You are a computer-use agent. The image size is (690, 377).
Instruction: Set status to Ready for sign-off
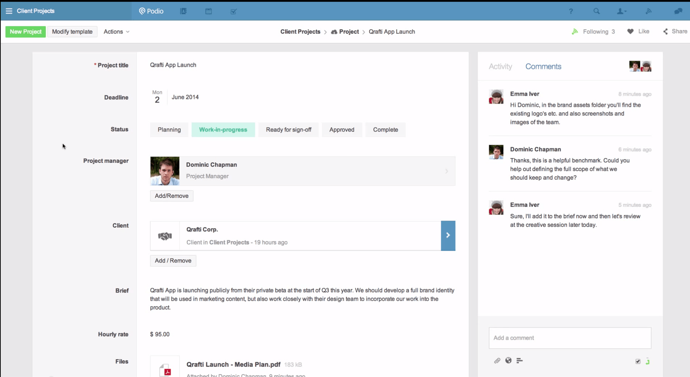click(288, 130)
